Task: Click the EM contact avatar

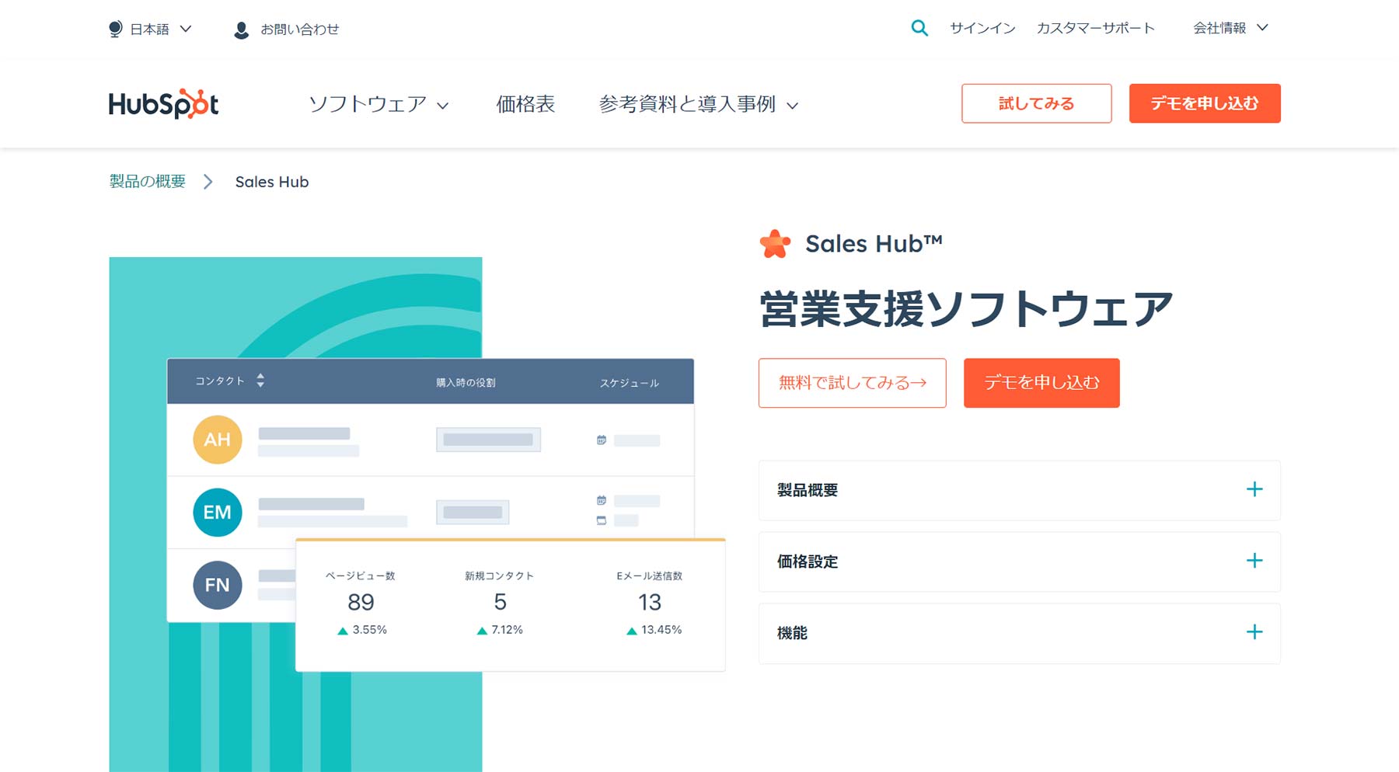Action: pos(218,513)
